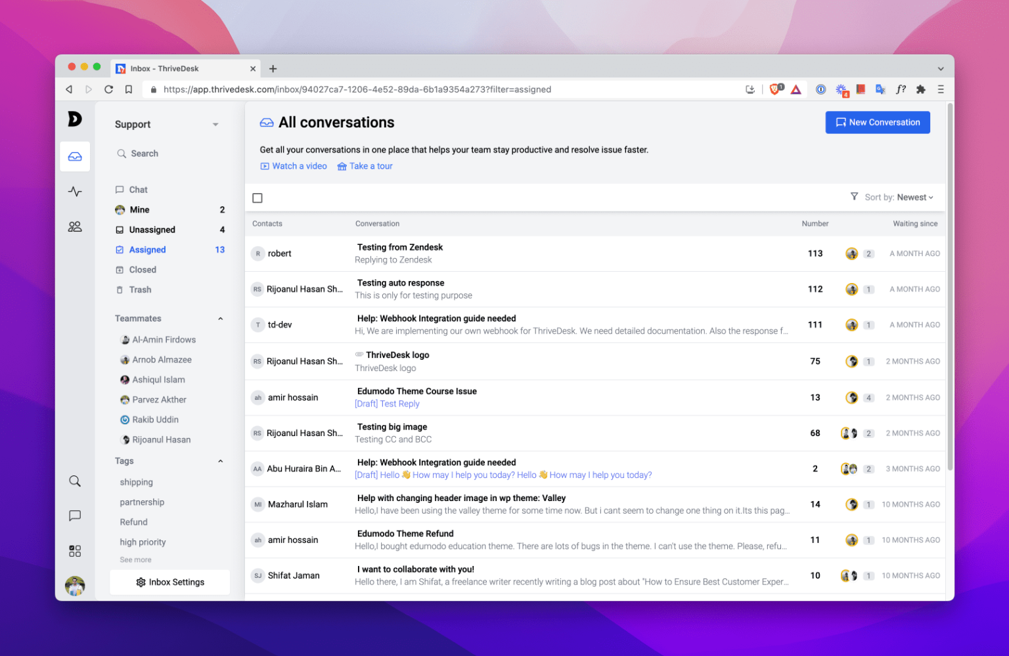
Task: Select the Closed filter checkbox item
Action: (143, 269)
